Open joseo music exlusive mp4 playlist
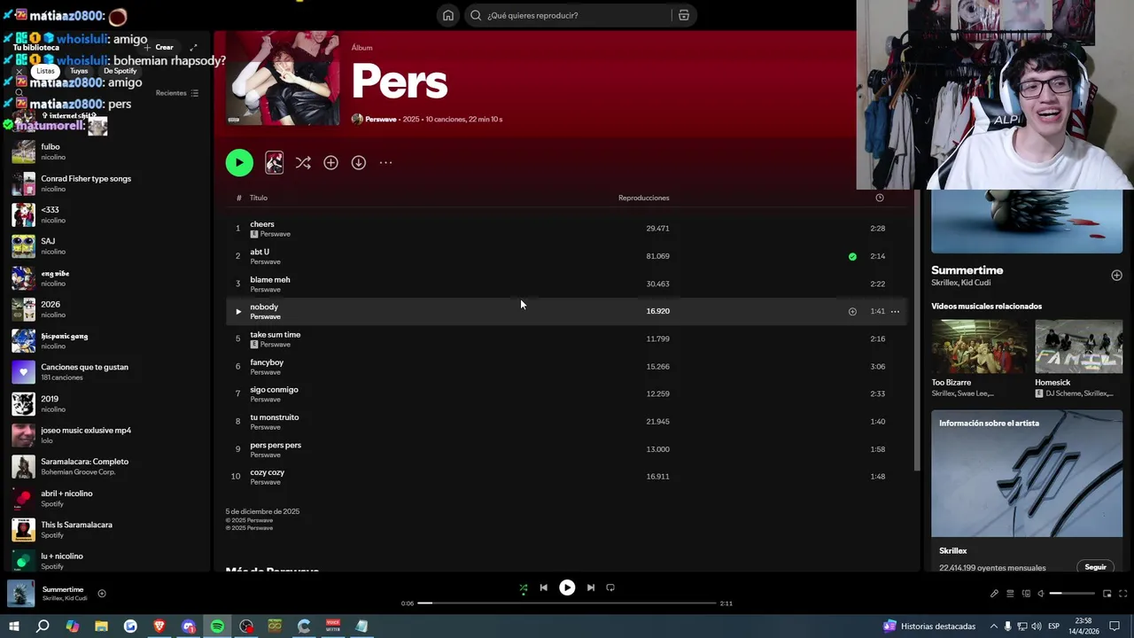Viewport: 1134px width, 638px height. [106, 435]
